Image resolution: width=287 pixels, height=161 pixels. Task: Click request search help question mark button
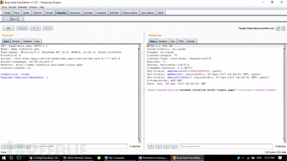[x=5, y=146]
